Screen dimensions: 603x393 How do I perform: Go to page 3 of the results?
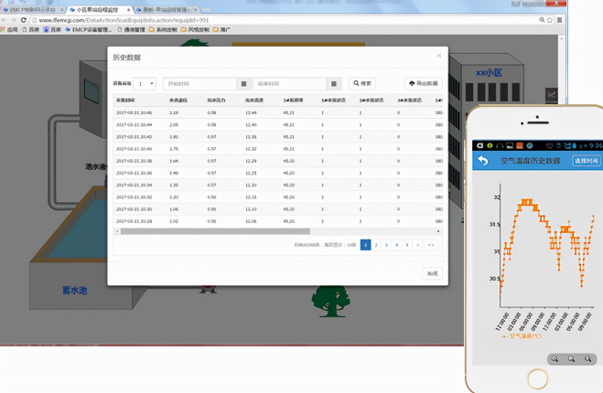[x=386, y=245]
